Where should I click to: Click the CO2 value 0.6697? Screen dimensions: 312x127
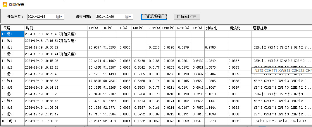197,74
